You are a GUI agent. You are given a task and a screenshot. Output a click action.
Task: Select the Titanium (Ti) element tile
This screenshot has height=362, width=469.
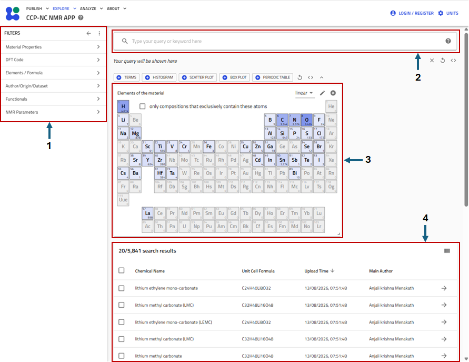[159, 146]
